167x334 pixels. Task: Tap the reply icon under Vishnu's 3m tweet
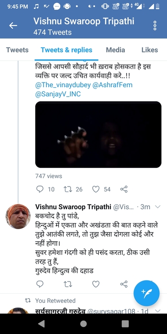40,284
